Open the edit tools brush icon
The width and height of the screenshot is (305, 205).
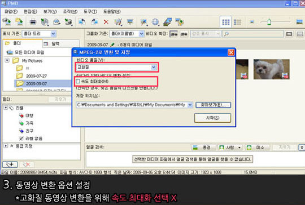[x=118, y=22]
